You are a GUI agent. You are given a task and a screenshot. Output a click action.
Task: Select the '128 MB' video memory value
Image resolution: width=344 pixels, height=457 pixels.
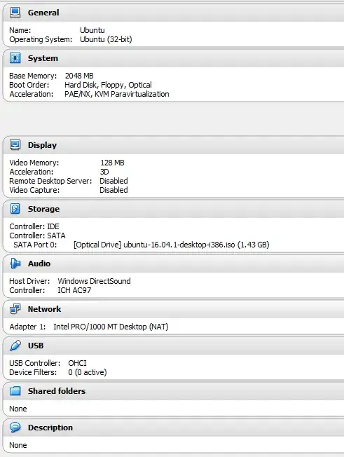[112, 163]
